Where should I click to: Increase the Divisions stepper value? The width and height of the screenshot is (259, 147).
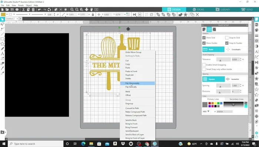[x=240, y=90]
